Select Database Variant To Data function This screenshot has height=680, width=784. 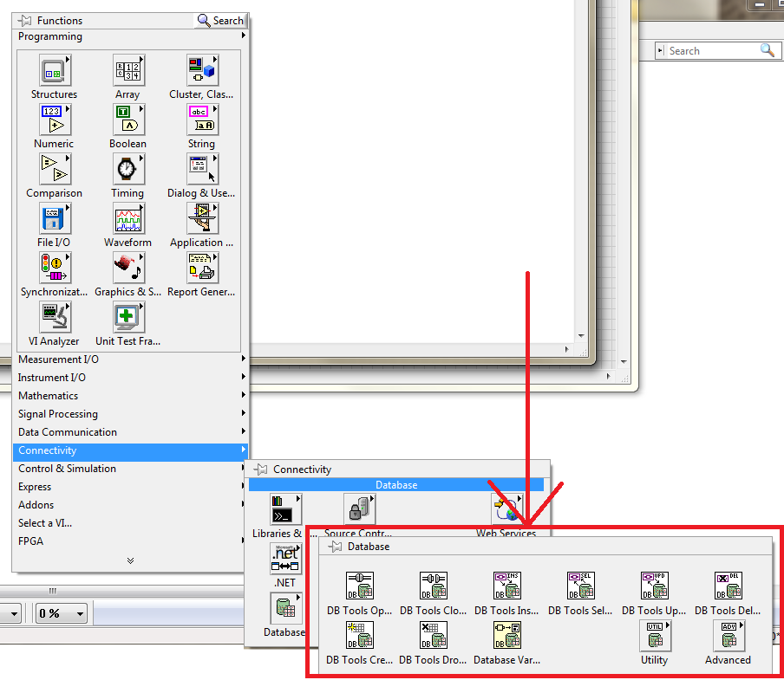(507, 635)
